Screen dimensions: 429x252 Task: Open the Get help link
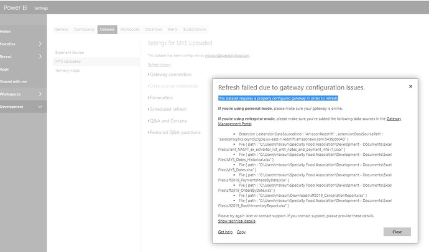225,232
